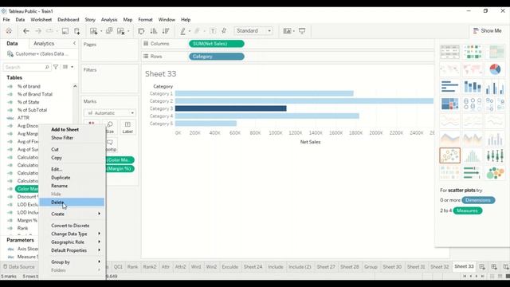Switch to the Sheet 32 tab
The image size is (510, 287).
(x=439, y=267)
